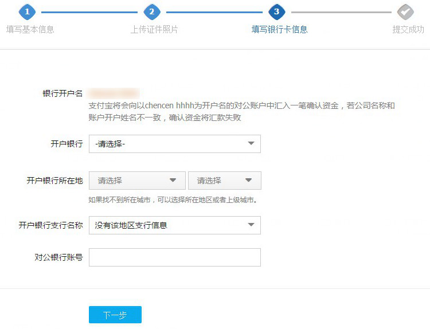Click the 如果找不到所在城市 hint text
The image size is (430, 329).
(x=172, y=200)
